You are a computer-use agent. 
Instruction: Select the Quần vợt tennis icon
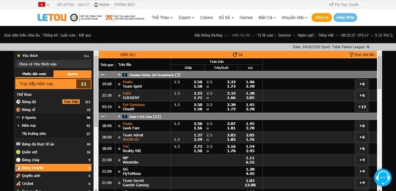pos(18,152)
